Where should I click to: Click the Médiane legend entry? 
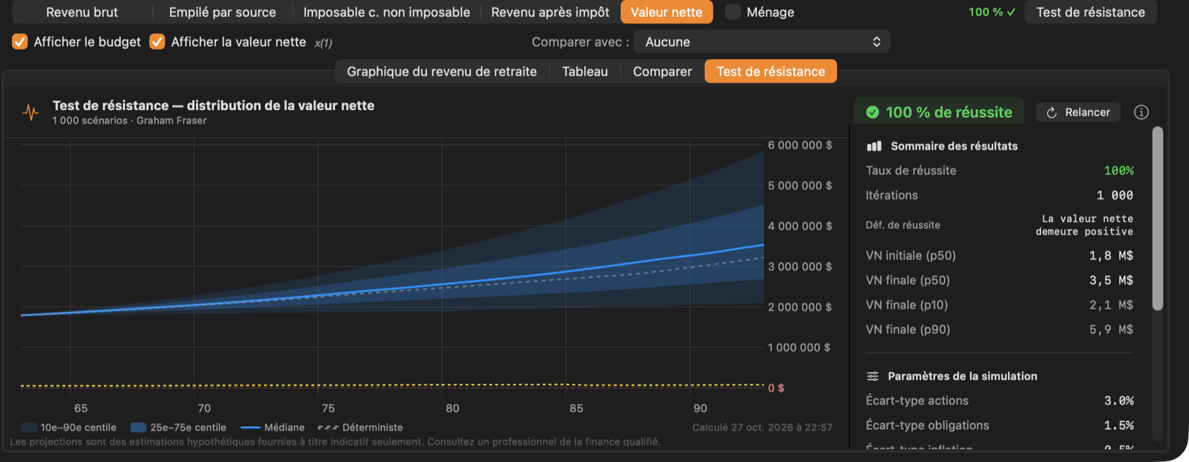click(x=272, y=428)
